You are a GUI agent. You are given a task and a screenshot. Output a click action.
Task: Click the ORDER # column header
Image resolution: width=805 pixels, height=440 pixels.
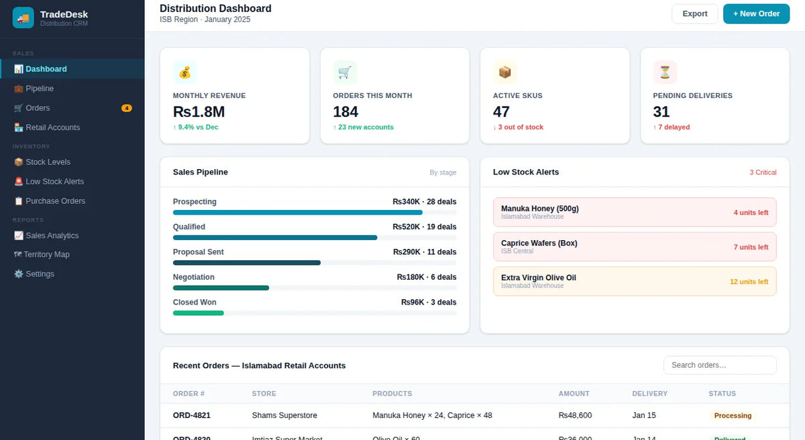pos(189,394)
